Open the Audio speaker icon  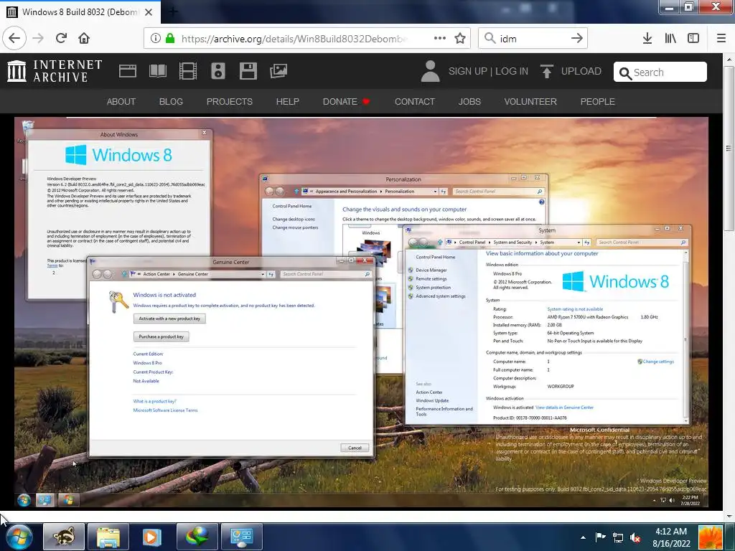point(218,71)
